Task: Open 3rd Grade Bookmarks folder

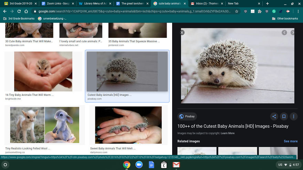Action: coord(19,19)
